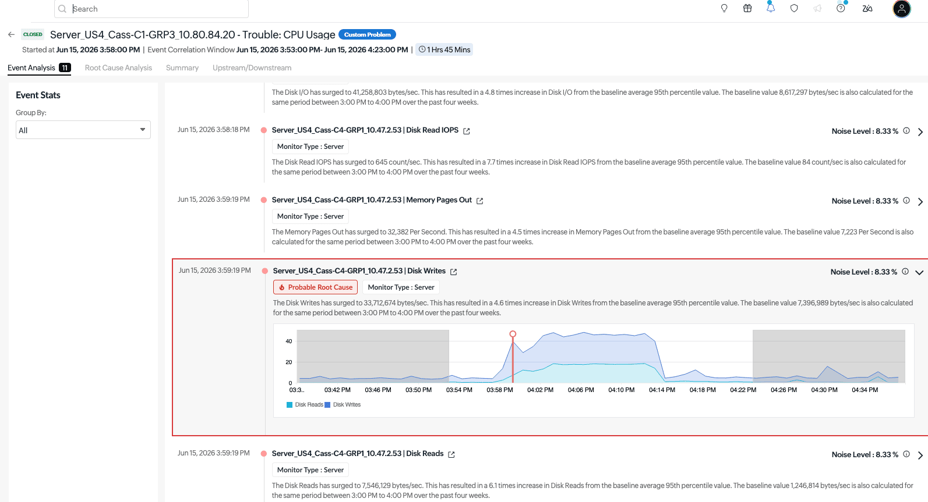The image size is (928, 502).
Task: Click the lightbulb tips icon in header
Action: 724,8
